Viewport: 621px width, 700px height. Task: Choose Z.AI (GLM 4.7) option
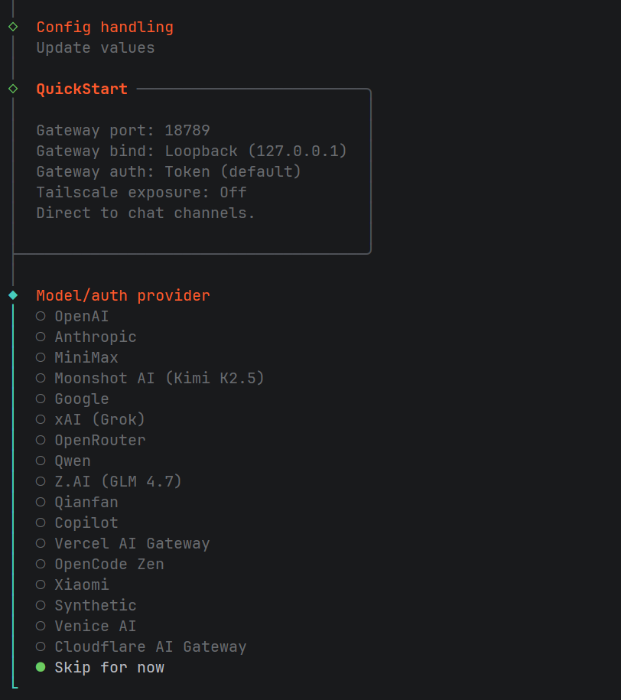[109, 481]
